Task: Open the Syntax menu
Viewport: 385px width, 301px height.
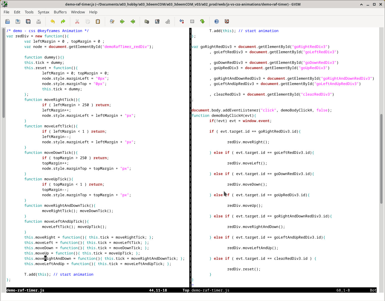Action: [x=43, y=12]
